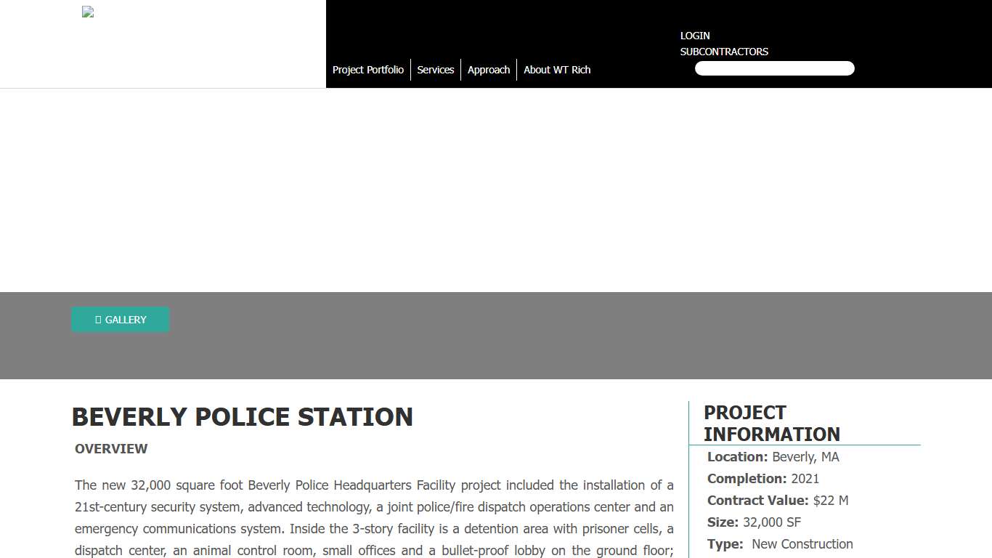Viewport: 992px width, 558px height.
Task: Click the Location value Beverly, MA
Action: pyautogui.click(x=807, y=457)
